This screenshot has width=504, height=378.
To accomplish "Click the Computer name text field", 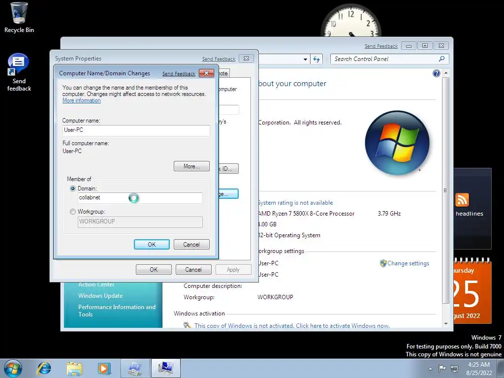I will coord(136,130).
